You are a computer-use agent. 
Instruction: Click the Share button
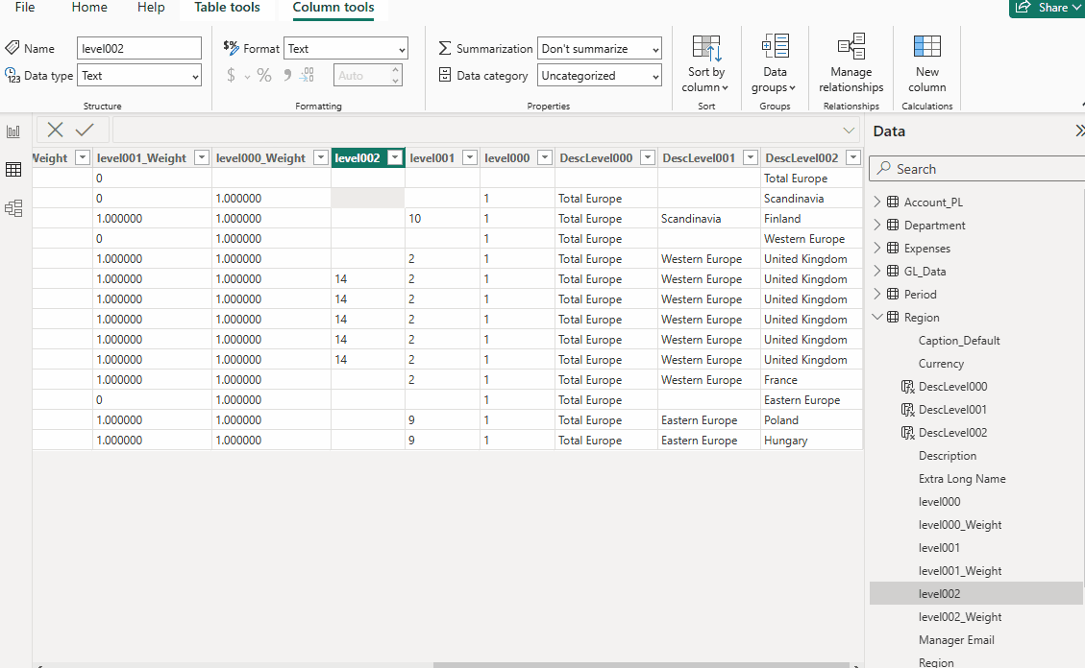(1046, 8)
